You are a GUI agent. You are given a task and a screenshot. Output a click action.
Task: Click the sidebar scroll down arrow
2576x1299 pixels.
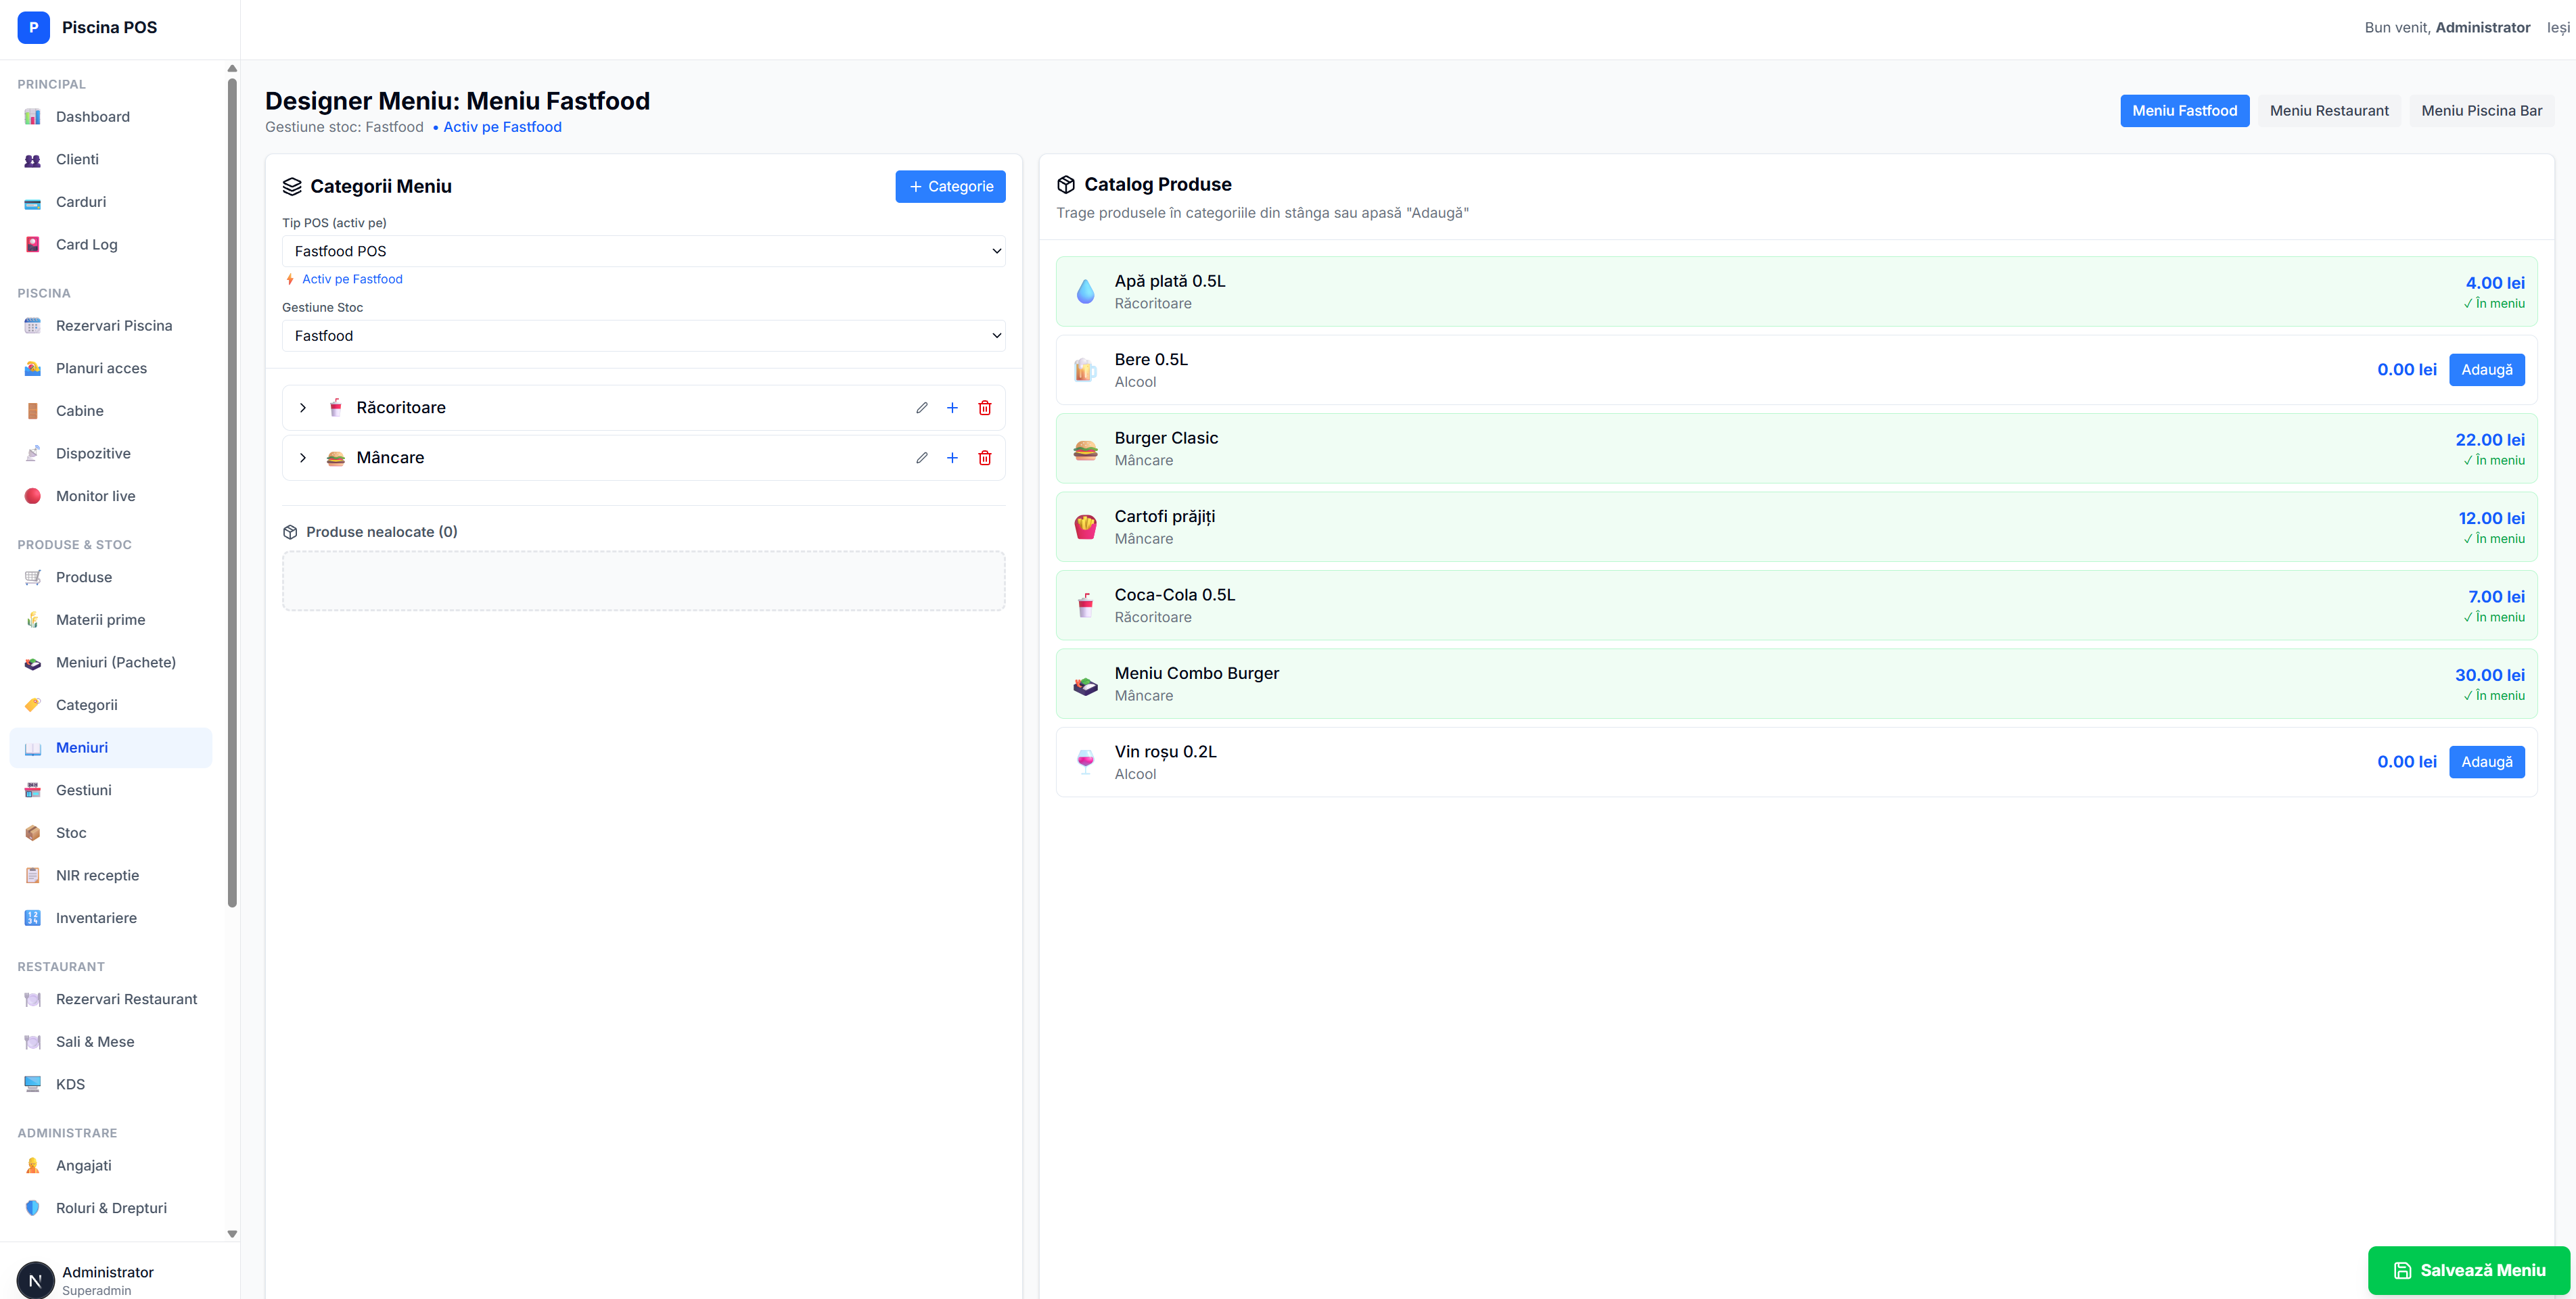[232, 1234]
